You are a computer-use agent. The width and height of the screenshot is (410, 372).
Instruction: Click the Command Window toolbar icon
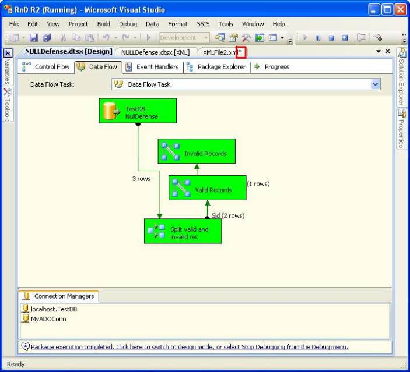273,38
